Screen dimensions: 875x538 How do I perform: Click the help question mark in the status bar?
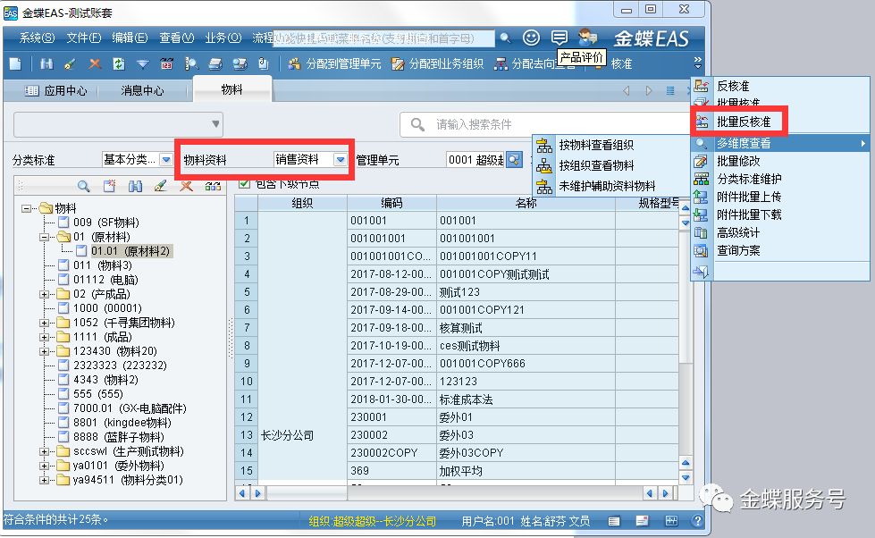(x=697, y=521)
